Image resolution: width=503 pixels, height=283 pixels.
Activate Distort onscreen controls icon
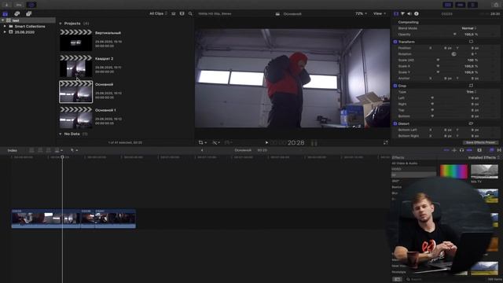tap(471, 123)
